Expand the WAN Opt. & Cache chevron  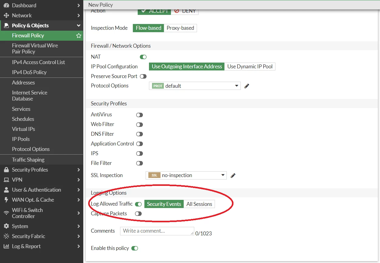tap(79, 200)
